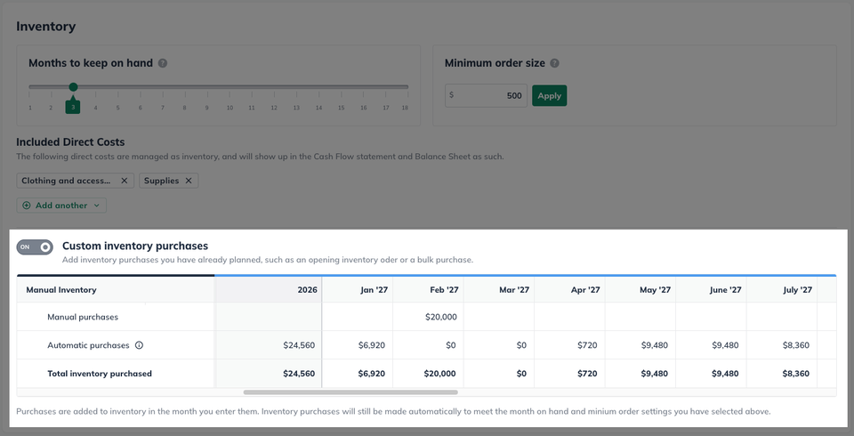
Task: Click the Manual Inventory header label
Action: coord(61,290)
